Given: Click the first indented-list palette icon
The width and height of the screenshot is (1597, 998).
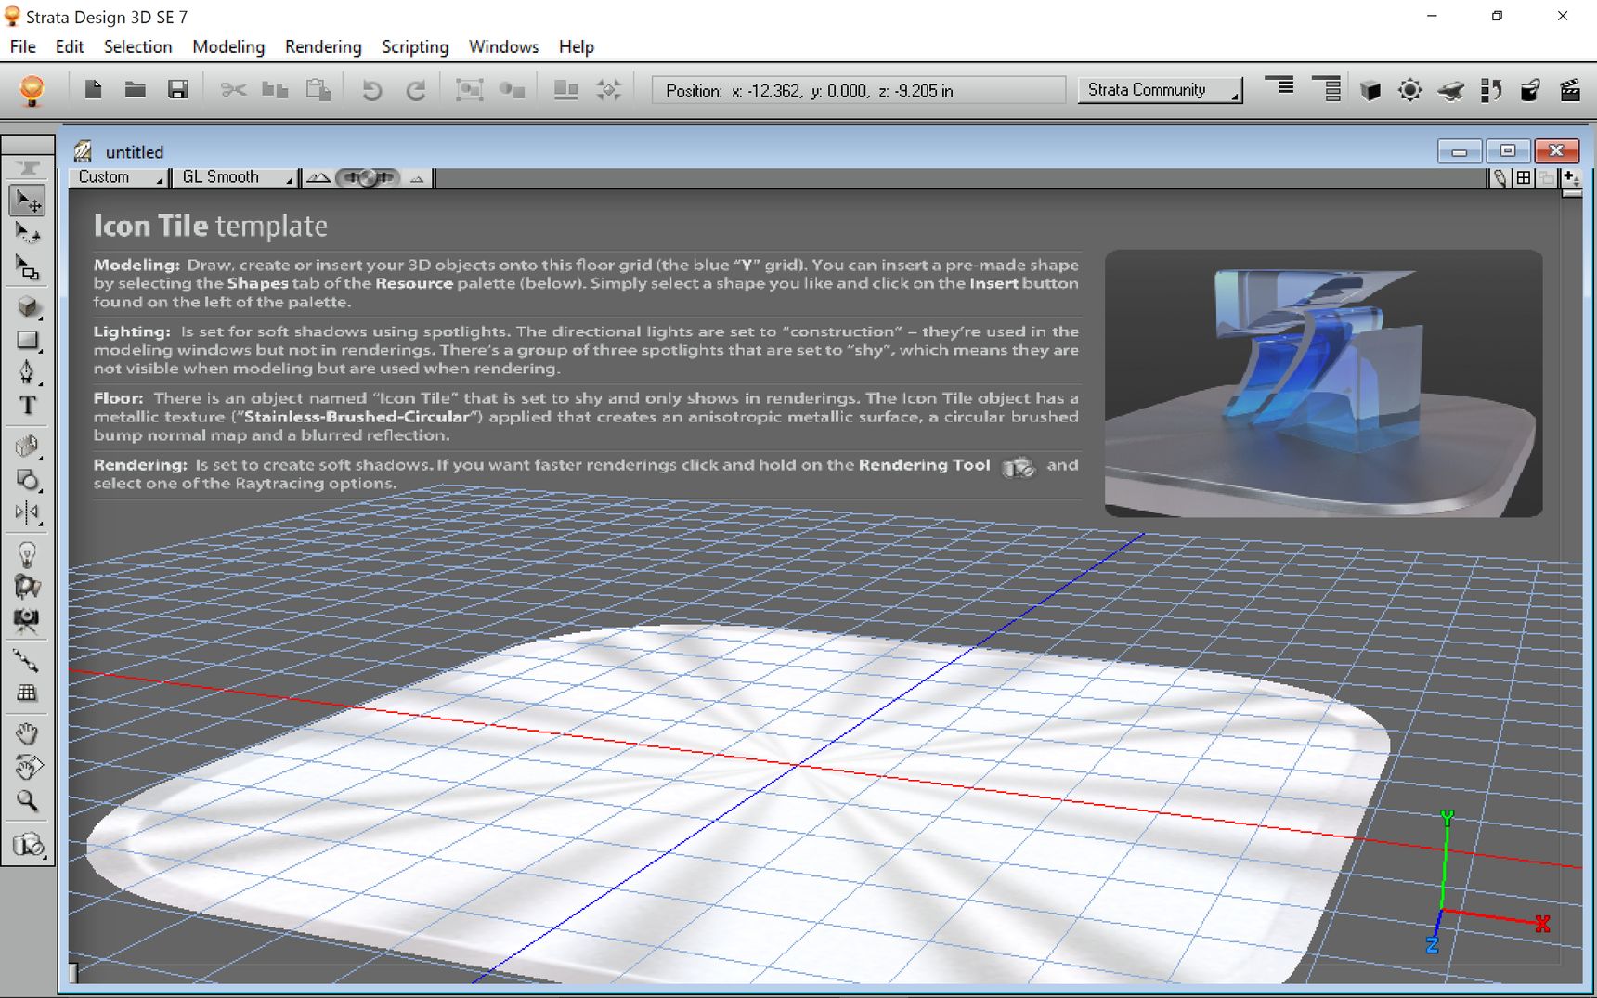Looking at the screenshot, I should 1279,87.
